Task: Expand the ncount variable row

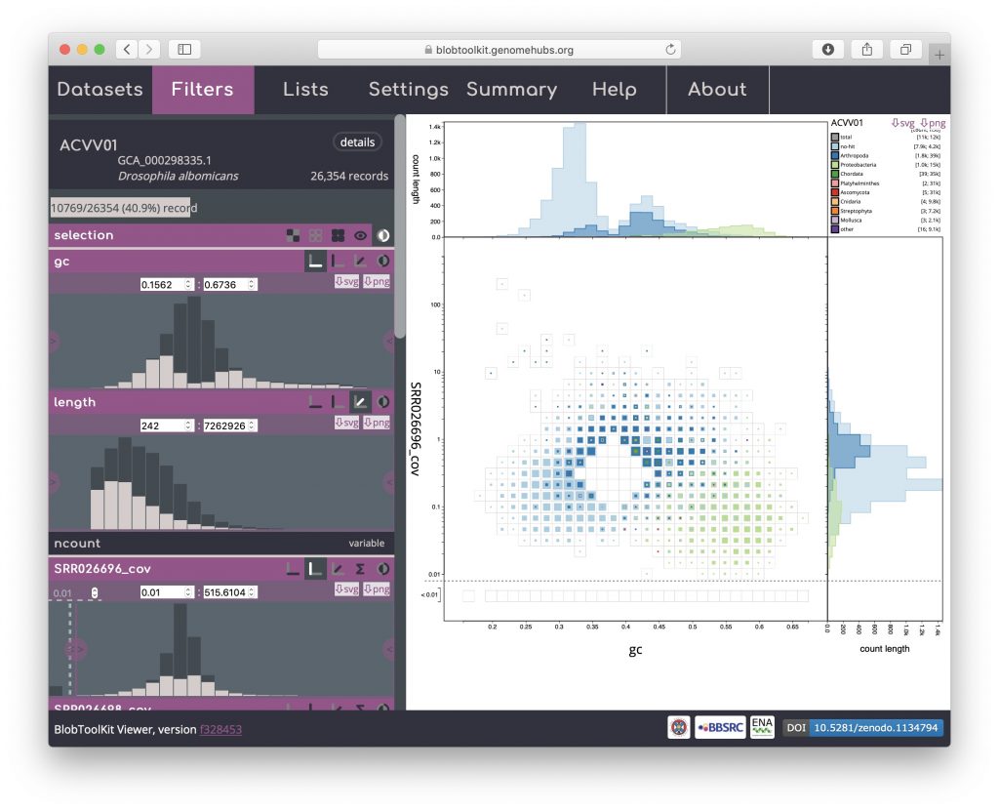Action: click(221, 544)
